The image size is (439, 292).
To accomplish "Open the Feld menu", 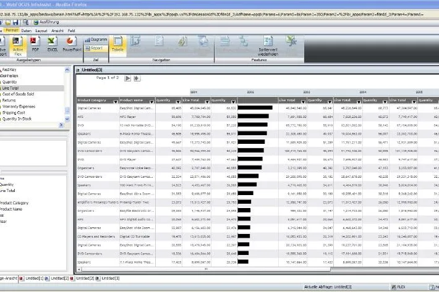I will [71, 31].
